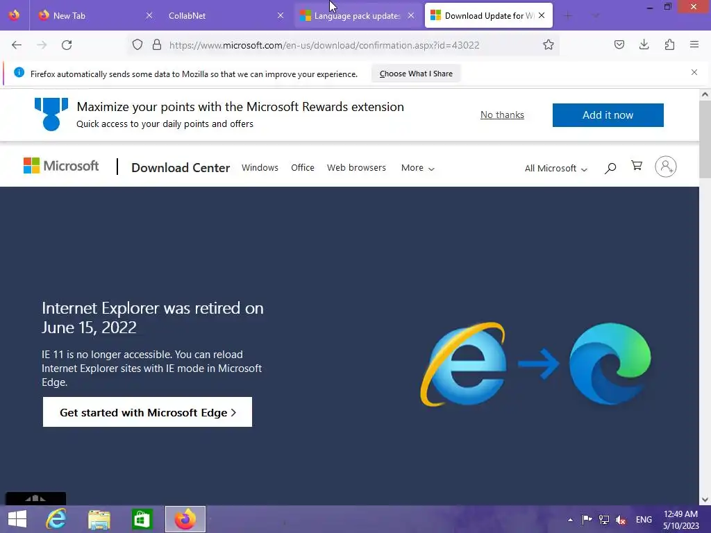Close the Download Update tab
This screenshot has width=711, height=533.
(542, 15)
